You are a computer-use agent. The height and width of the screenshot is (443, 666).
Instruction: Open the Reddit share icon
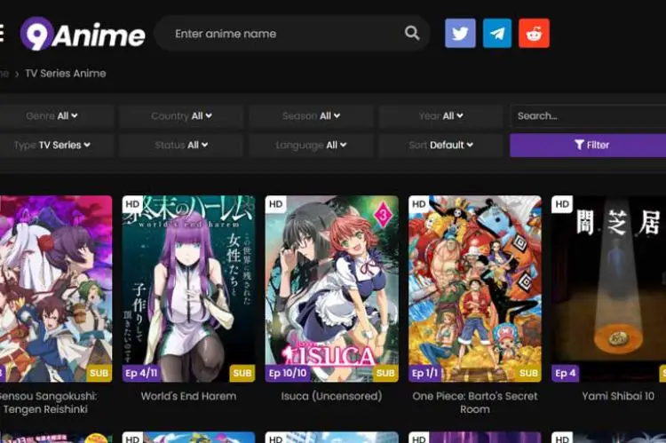534,33
